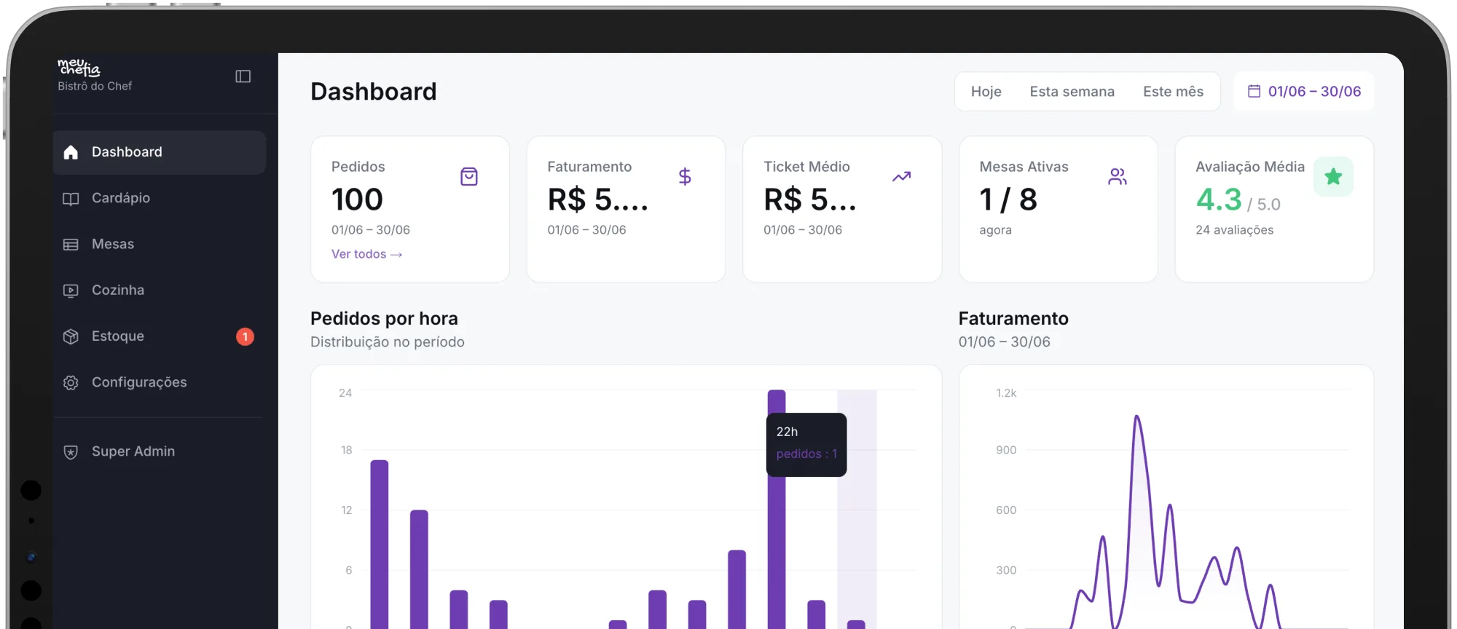The image size is (1457, 629).
Task: Click the Estoque box icon
Action: (x=71, y=336)
